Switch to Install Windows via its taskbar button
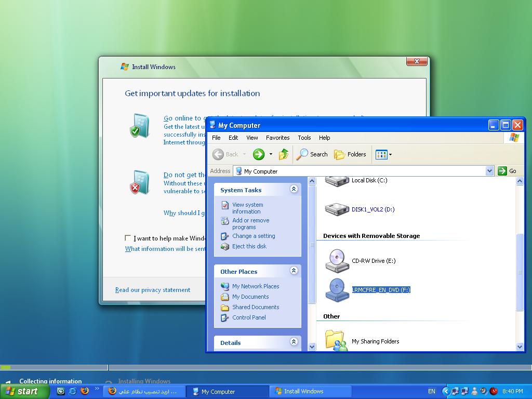Viewport: 532px width, 399px height. click(x=311, y=392)
